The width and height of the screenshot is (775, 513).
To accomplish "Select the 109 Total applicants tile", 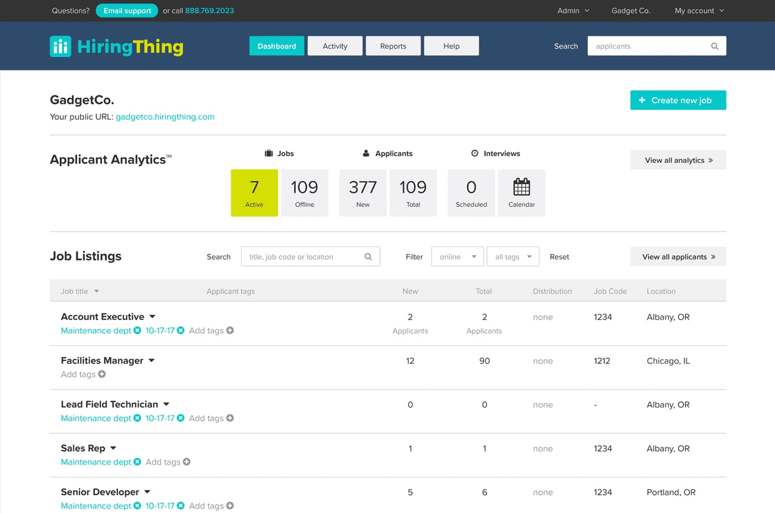I will pyautogui.click(x=413, y=193).
